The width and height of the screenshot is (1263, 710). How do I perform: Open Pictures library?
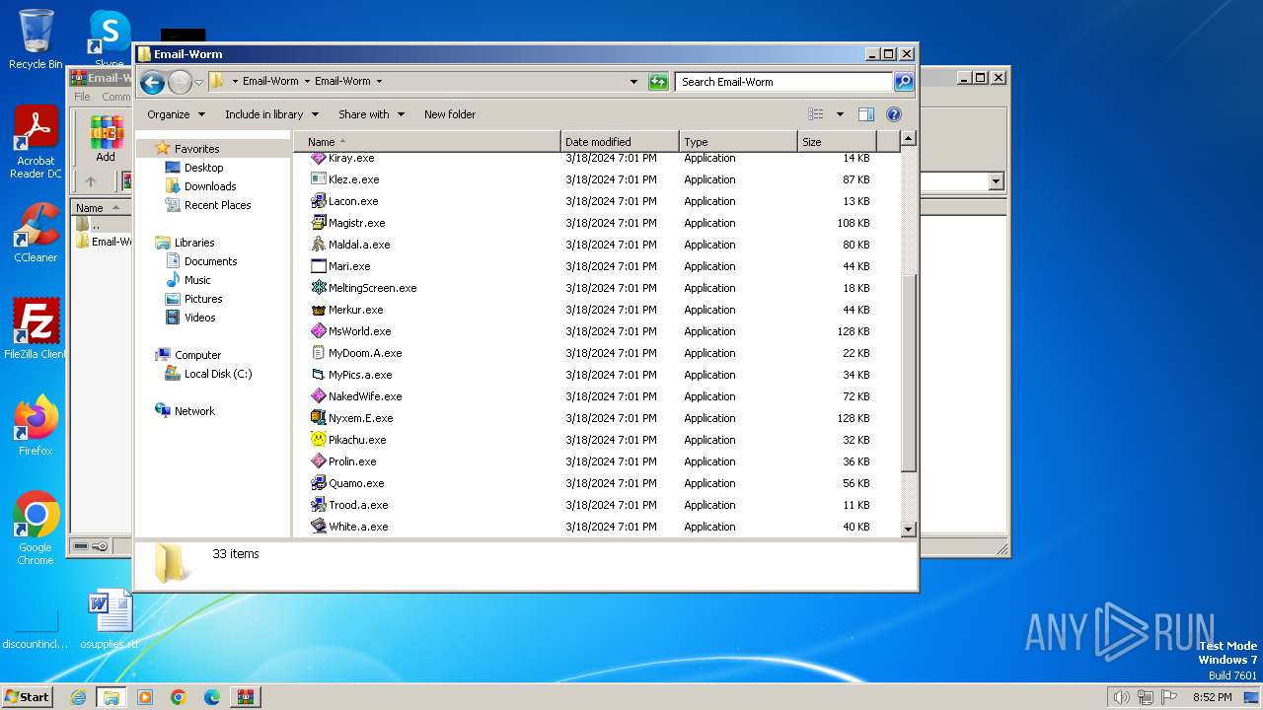203,299
